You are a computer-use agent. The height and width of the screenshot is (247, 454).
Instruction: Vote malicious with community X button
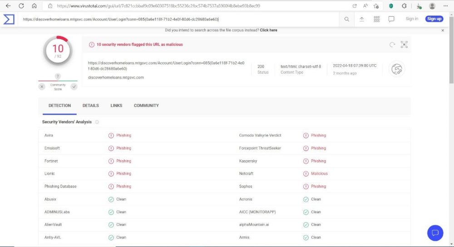[42, 86]
